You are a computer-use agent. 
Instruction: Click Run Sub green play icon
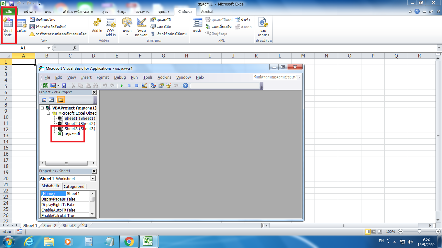(x=122, y=86)
